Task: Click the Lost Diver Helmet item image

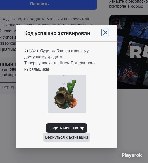Action: pyautogui.click(x=67, y=94)
